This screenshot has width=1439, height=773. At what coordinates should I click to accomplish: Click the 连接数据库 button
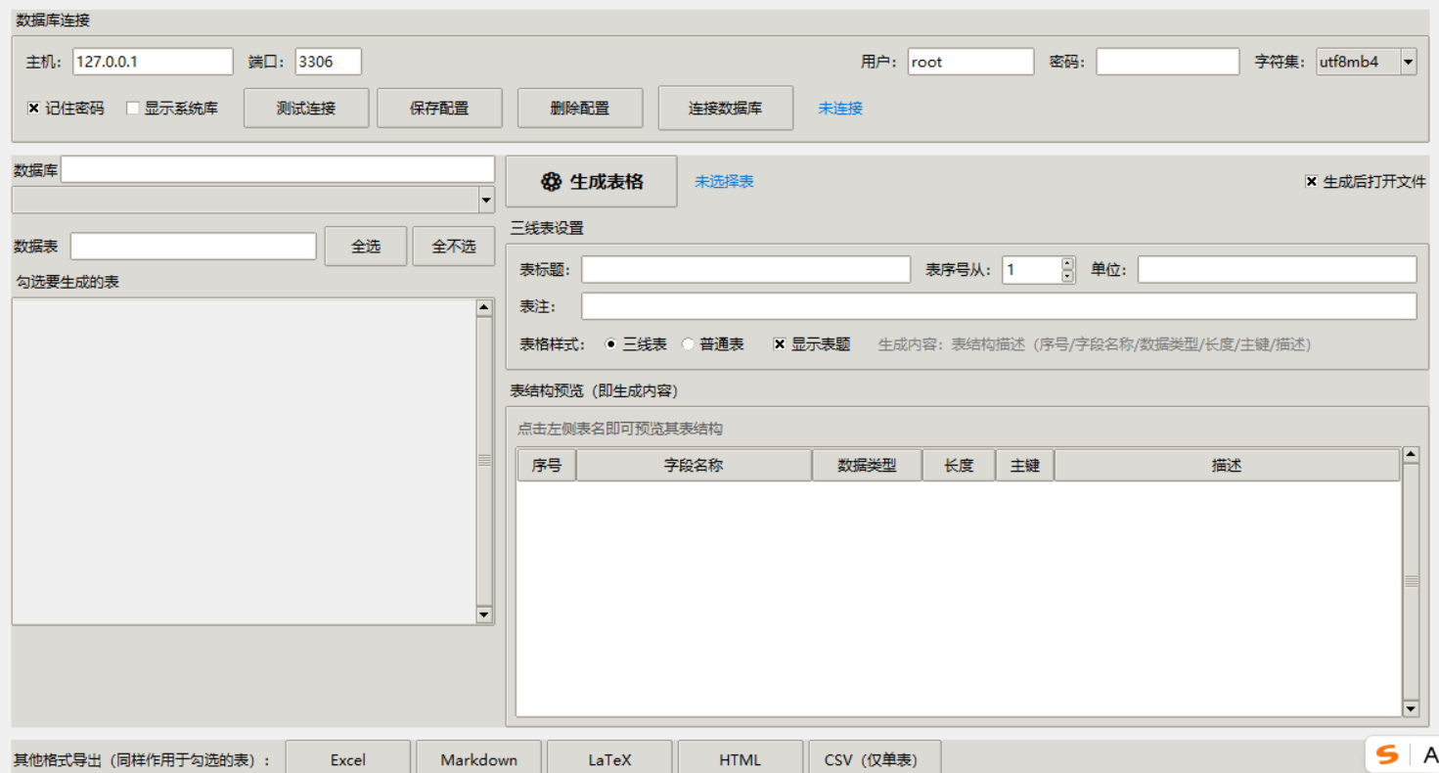pyautogui.click(x=726, y=108)
